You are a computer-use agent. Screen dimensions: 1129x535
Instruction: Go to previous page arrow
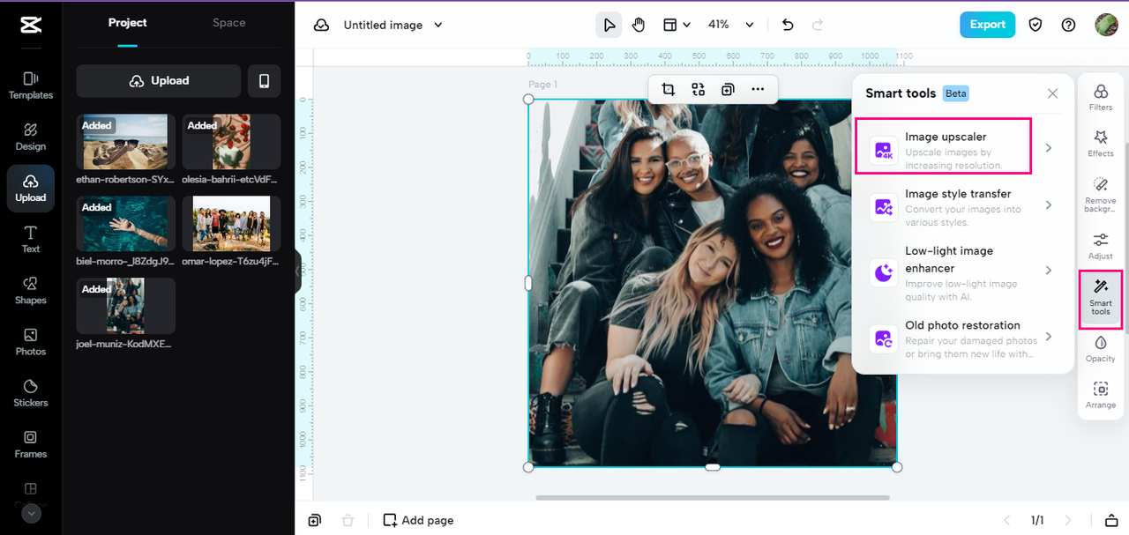1006,520
